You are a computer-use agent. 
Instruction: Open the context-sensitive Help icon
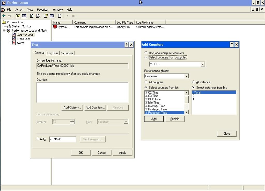46,16
